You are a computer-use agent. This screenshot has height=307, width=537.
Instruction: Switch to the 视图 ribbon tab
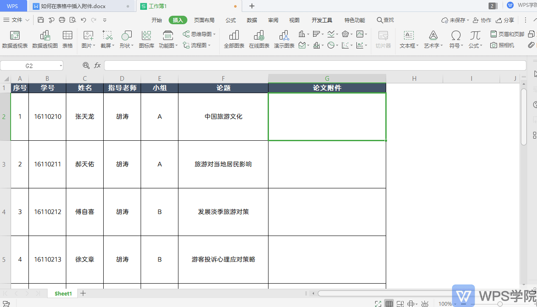coord(294,20)
